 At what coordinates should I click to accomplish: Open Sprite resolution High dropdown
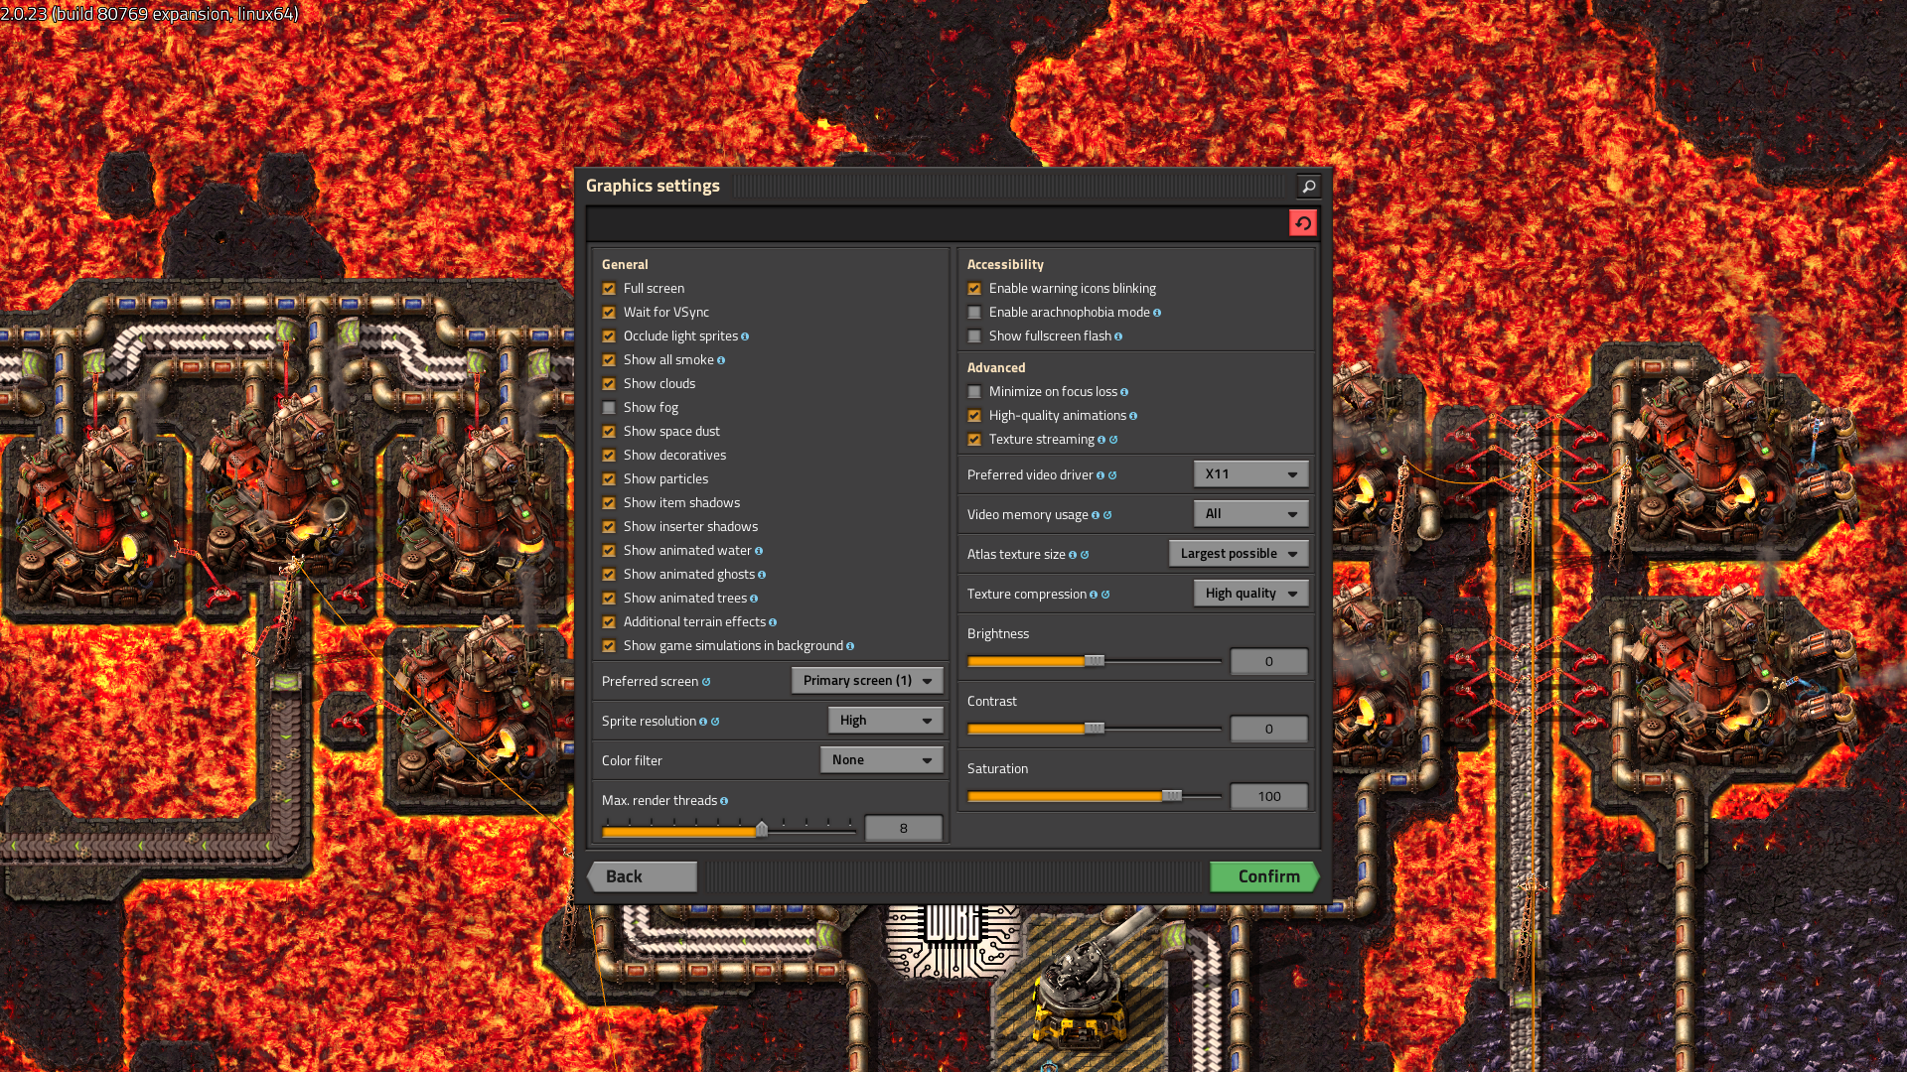pos(885,721)
